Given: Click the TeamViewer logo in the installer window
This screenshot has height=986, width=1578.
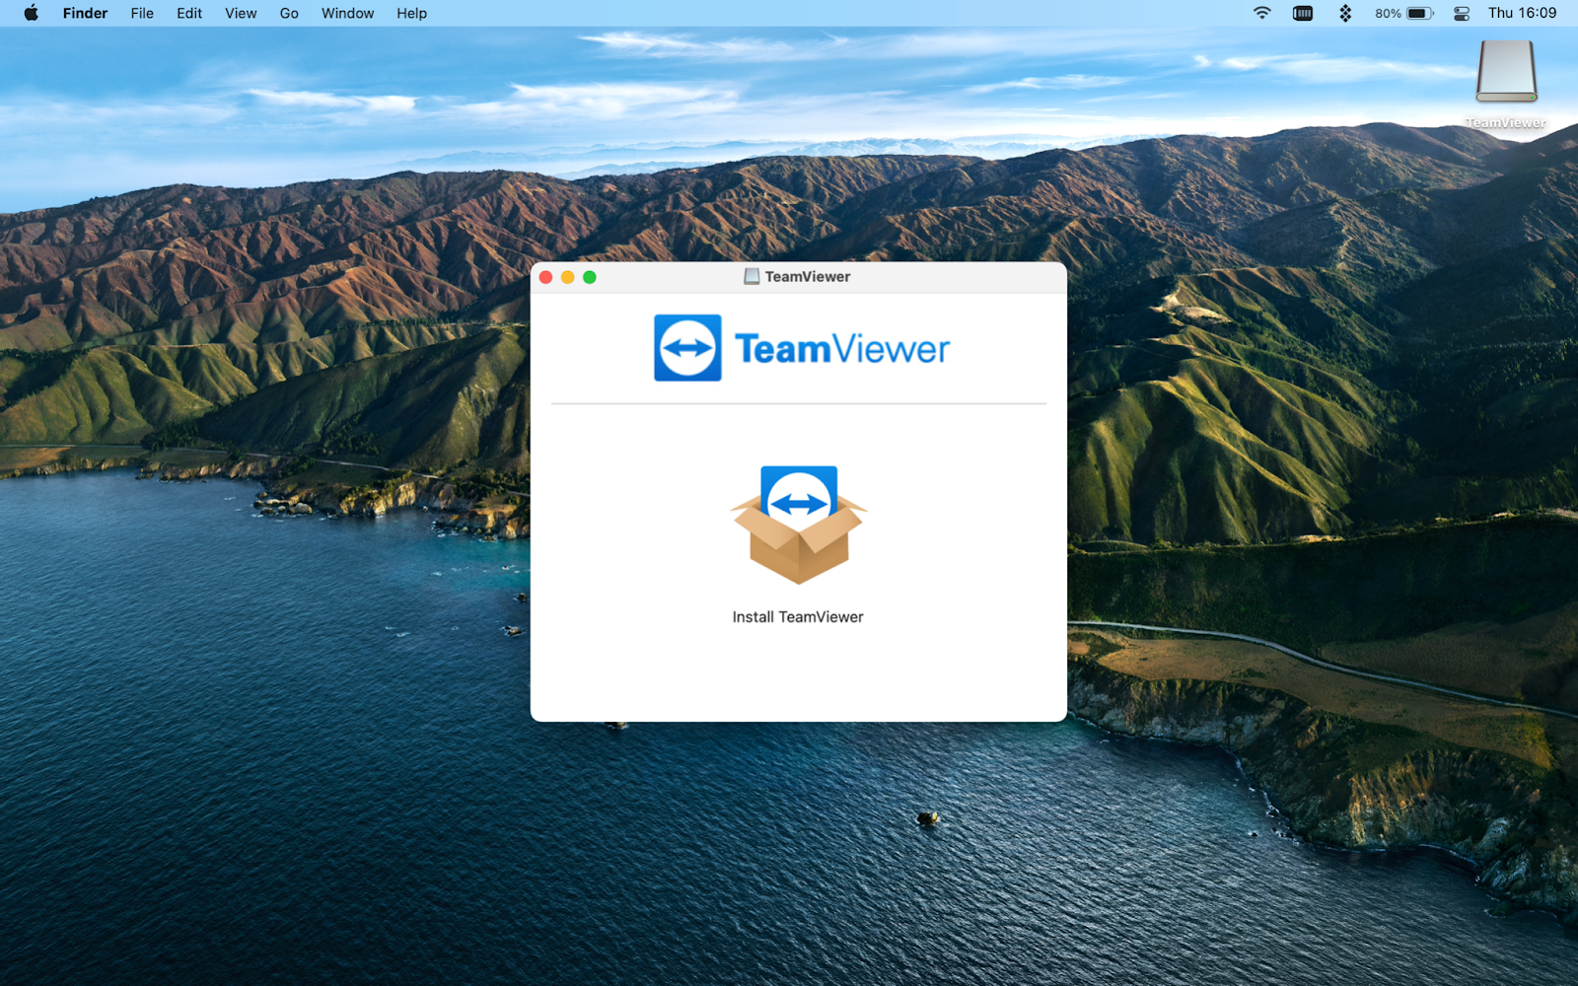Looking at the screenshot, I should [x=799, y=348].
